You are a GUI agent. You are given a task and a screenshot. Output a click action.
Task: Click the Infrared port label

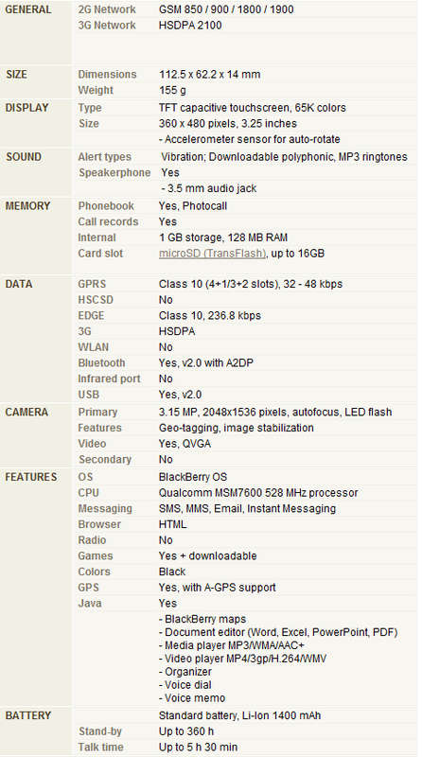tap(109, 378)
